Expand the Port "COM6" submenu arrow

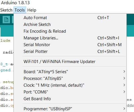click(x=124, y=92)
